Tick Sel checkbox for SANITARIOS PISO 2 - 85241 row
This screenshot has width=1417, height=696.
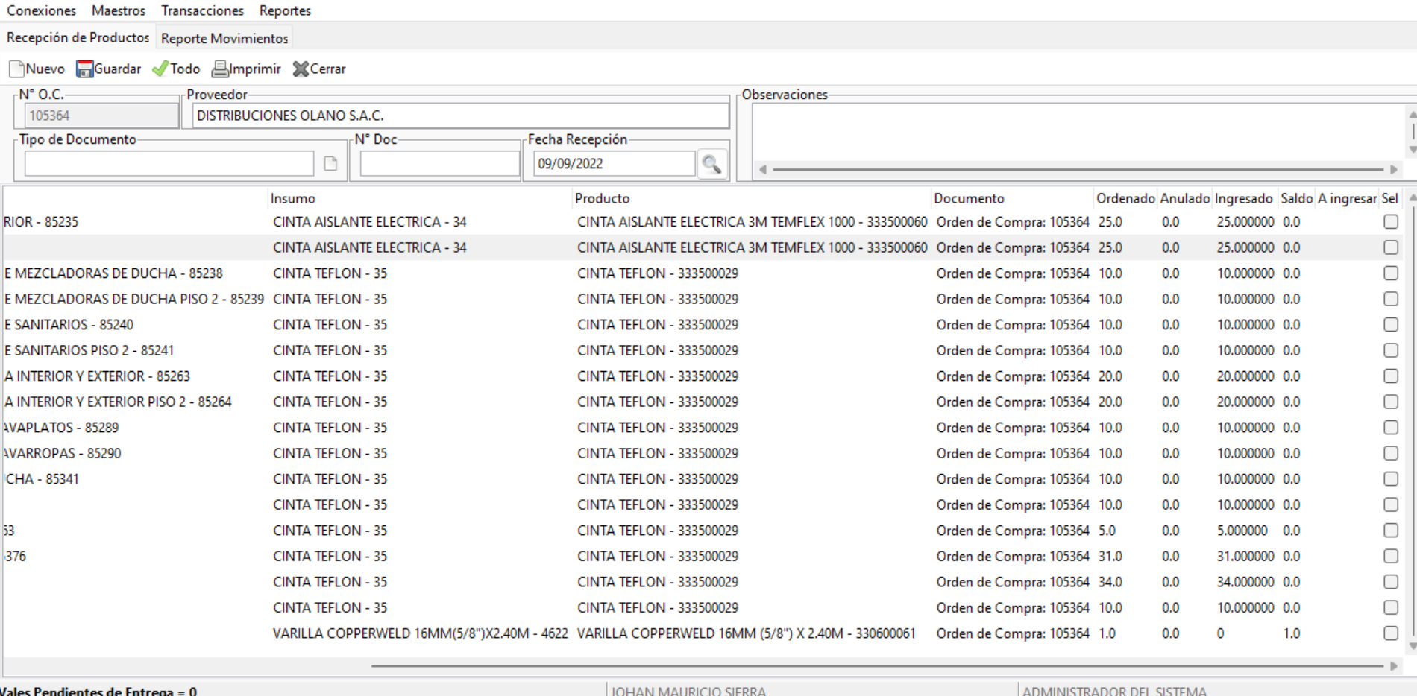tap(1391, 350)
